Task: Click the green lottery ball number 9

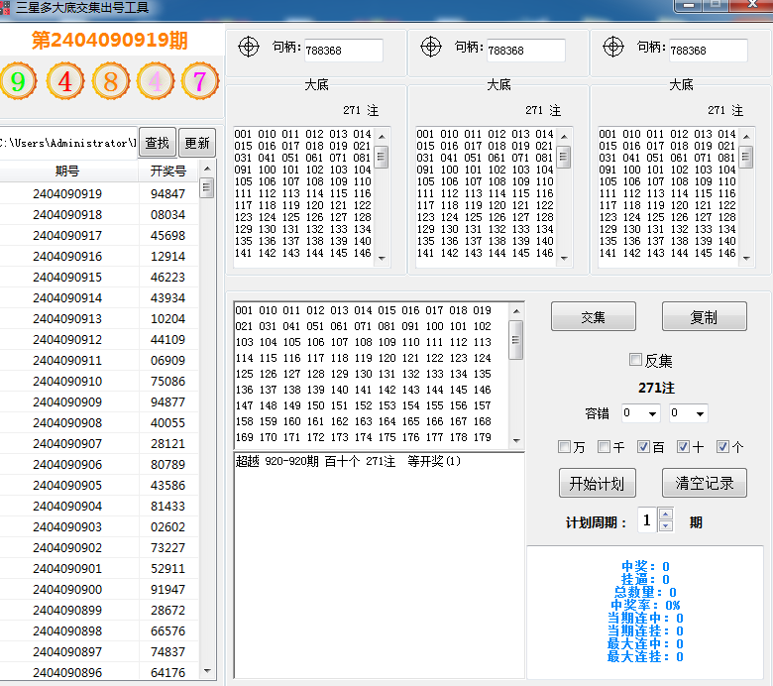Action: coord(17,81)
